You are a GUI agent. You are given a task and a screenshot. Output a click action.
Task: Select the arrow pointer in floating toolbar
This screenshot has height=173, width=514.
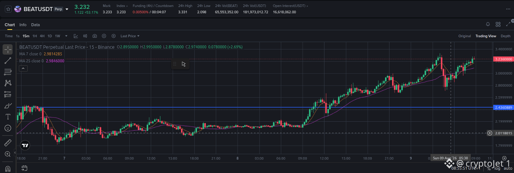(x=184, y=64)
